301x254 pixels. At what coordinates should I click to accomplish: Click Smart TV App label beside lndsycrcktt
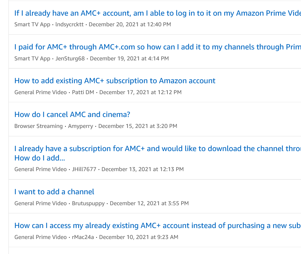pos(32,24)
